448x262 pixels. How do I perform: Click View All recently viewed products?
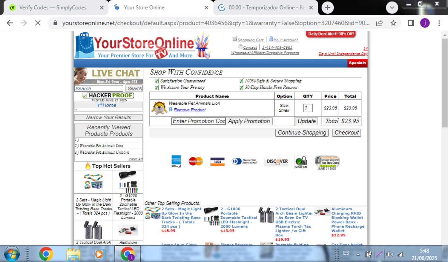pyautogui.click(x=135, y=159)
